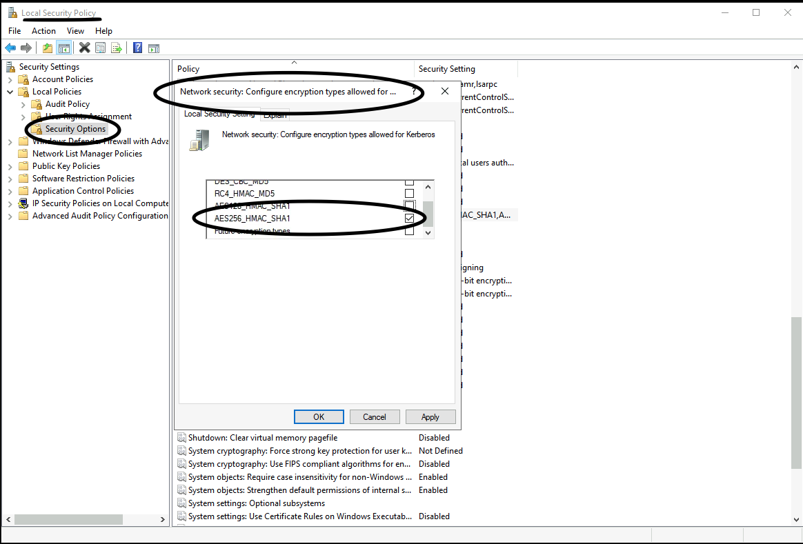
Task: Toggle the Show/Hide Action Pane icon
Action: 153,48
